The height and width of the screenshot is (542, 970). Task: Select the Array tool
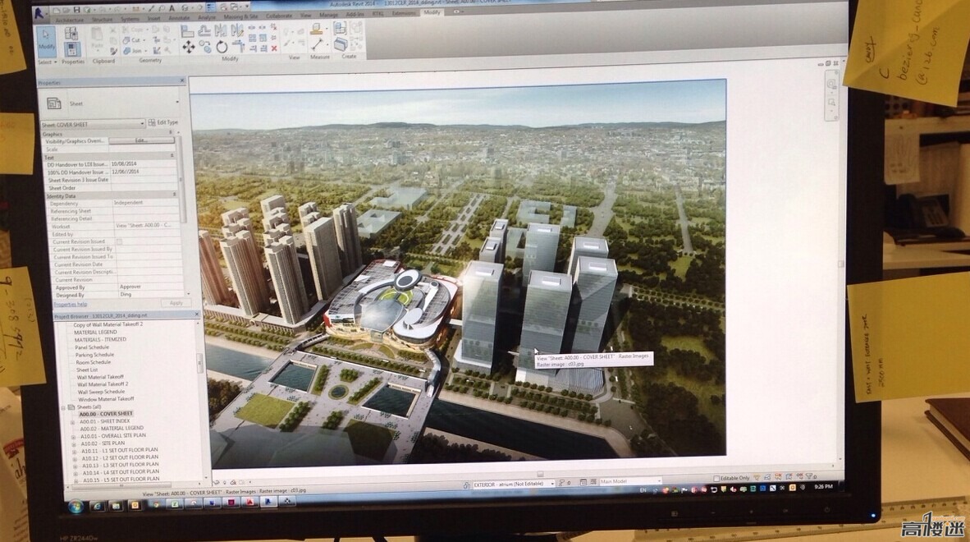[253, 38]
